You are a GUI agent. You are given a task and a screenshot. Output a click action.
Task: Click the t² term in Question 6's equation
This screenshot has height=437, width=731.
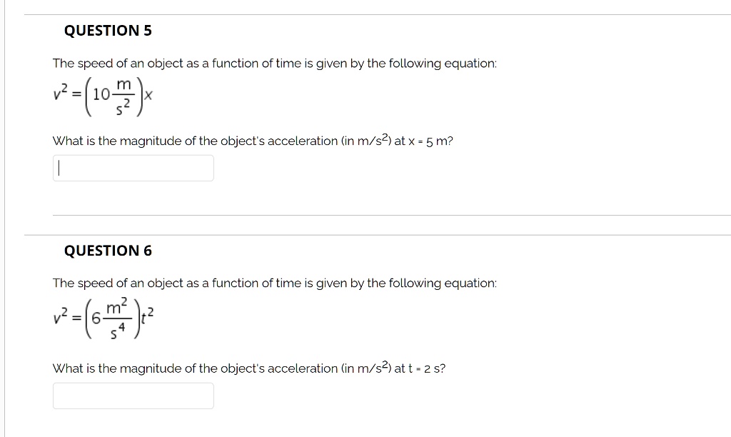click(x=148, y=315)
